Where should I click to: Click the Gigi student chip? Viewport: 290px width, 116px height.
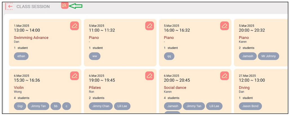20,106
